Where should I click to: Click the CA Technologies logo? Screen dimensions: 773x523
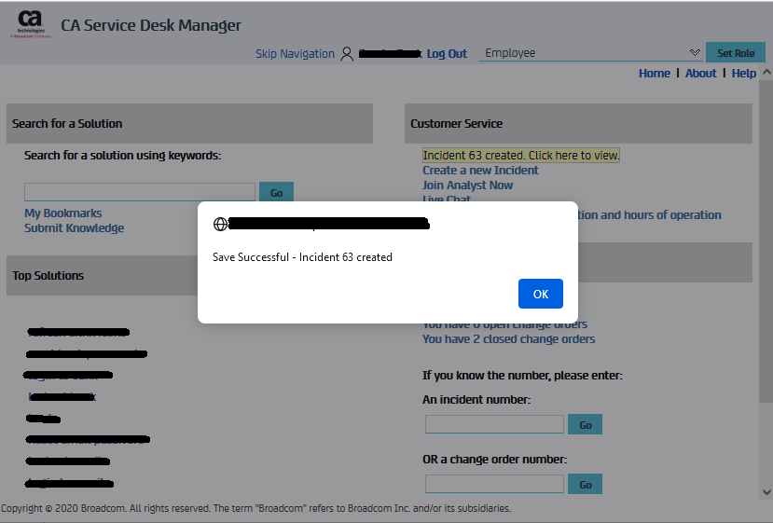coord(31,24)
